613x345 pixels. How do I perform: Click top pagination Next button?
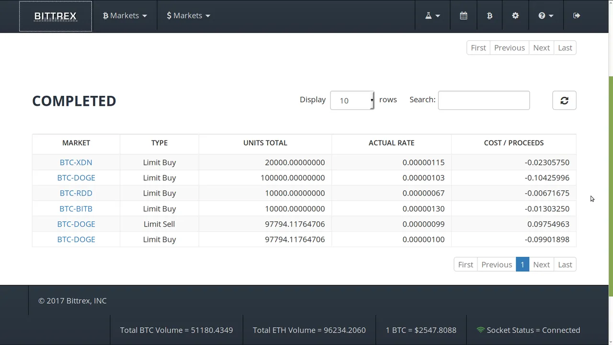[x=542, y=48]
